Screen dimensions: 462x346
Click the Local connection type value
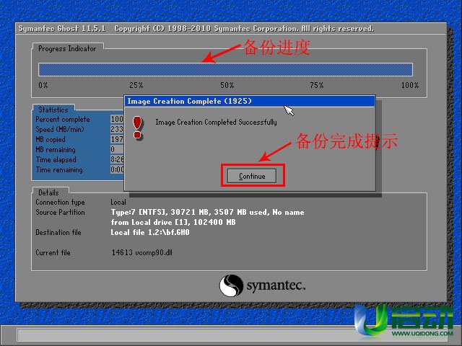click(118, 202)
